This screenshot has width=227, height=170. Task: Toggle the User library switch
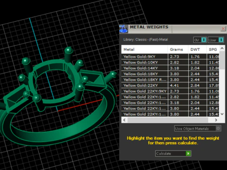216,40
